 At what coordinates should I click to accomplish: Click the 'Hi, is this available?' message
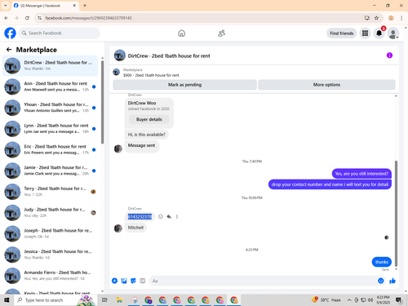click(147, 135)
